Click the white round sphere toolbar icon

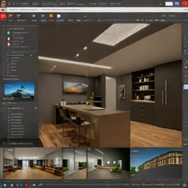pos(58,16)
